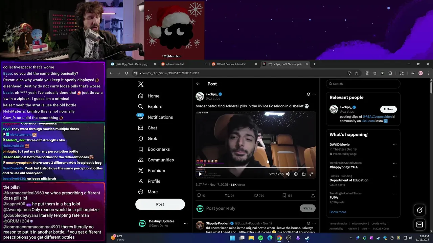
Task: Click the Reply button
Action: click(x=307, y=208)
